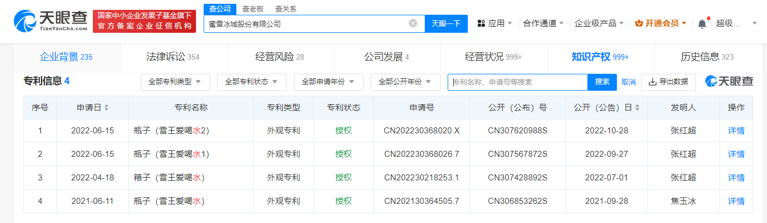
Task: Open the 企业背景 tab
Action: (x=66, y=57)
